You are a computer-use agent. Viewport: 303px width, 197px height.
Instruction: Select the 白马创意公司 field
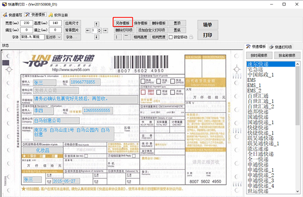tap(57, 120)
